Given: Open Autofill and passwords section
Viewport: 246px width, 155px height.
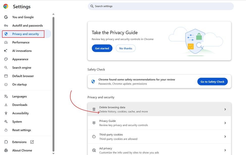Looking at the screenshot, I should tap(27, 26).
